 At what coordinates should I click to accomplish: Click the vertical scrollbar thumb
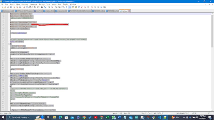(x=212, y=31)
